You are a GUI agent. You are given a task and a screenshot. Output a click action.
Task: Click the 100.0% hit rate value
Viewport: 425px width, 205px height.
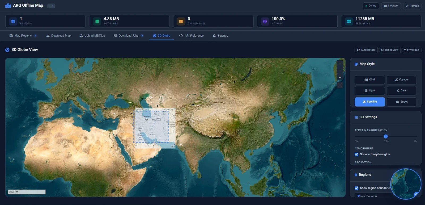click(278, 19)
